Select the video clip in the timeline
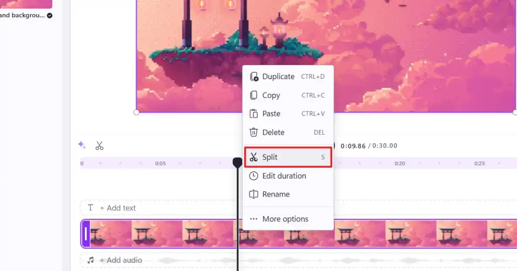 tap(299, 234)
